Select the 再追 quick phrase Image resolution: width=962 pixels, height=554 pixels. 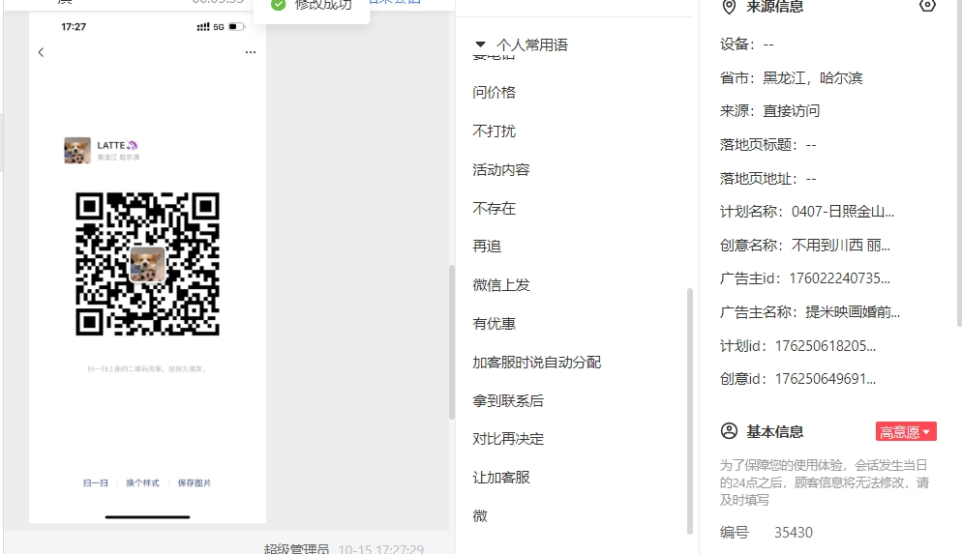coord(487,247)
